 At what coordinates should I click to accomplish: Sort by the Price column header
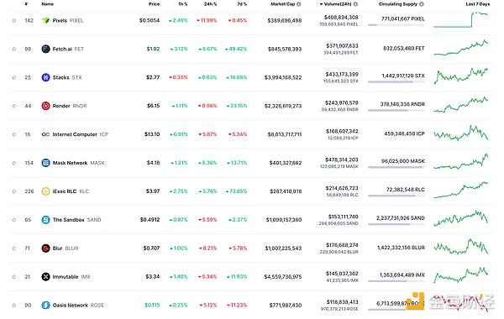[x=154, y=4]
